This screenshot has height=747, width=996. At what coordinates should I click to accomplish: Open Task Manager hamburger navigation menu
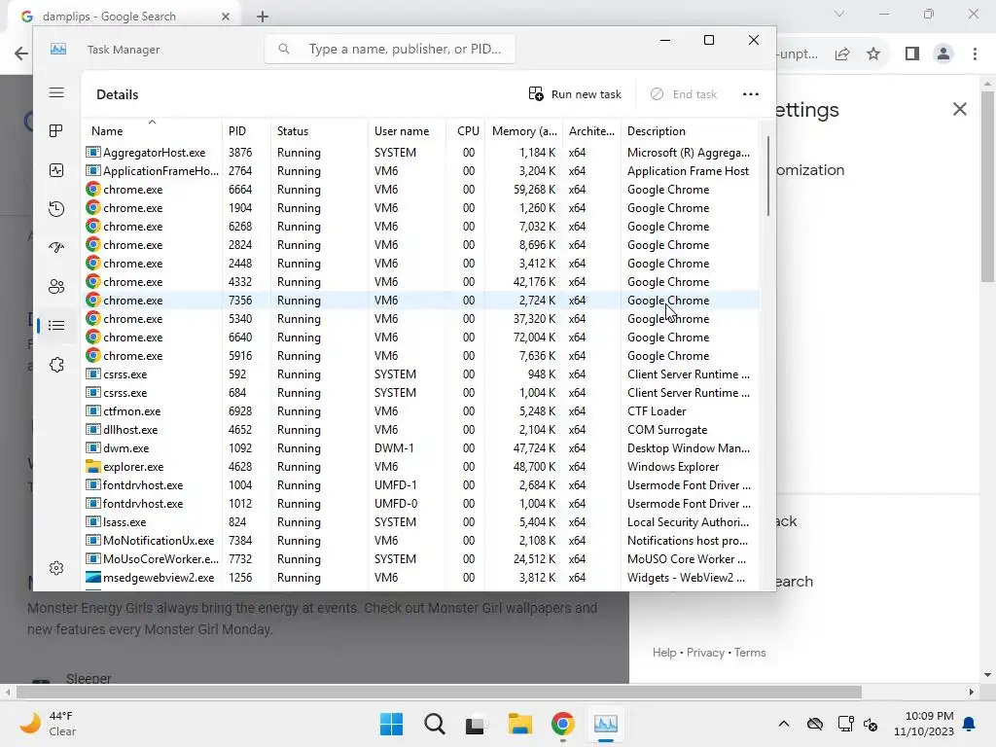[56, 92]
